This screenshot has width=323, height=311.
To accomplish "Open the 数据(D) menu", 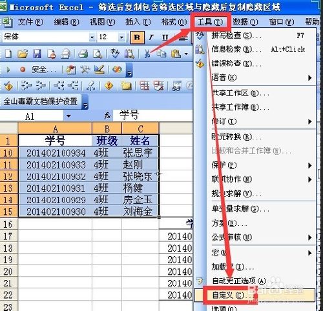I will click(x=245, y=22).
